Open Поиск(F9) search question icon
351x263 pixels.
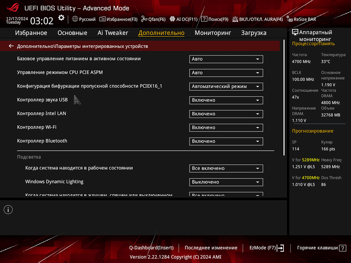[x=204, y=19]
